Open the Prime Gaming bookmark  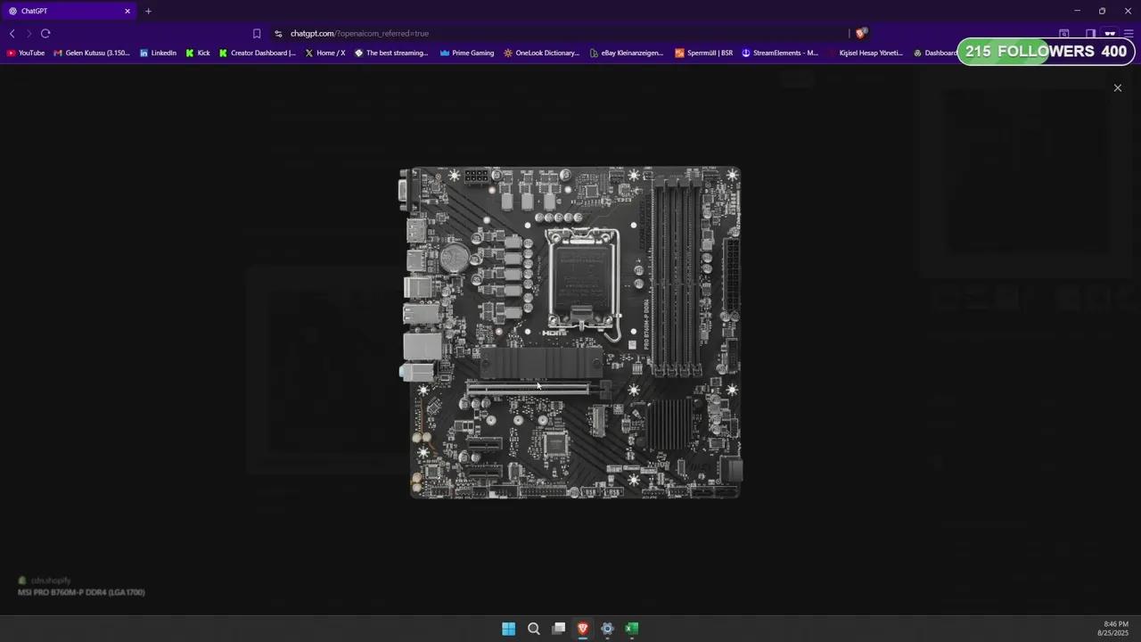click(x=467, y=53)
